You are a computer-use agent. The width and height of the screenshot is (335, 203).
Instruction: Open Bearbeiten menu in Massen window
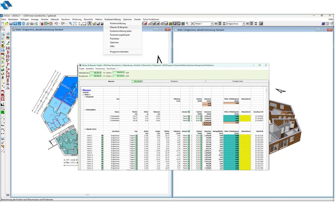click(90, 69)
